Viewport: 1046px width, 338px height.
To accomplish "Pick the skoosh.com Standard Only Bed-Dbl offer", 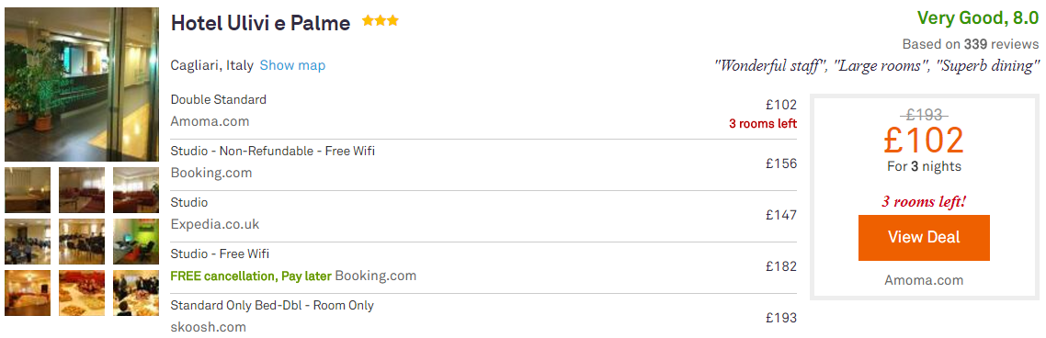I will [483, 318].
